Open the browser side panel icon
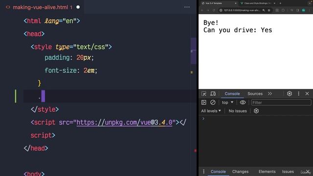313x176 pixels. click(x=297, y=10)
